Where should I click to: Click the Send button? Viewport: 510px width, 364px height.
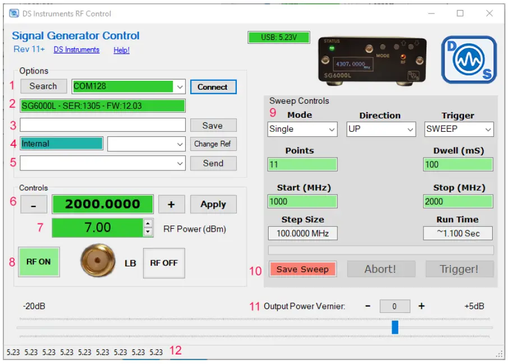(213, 163)
